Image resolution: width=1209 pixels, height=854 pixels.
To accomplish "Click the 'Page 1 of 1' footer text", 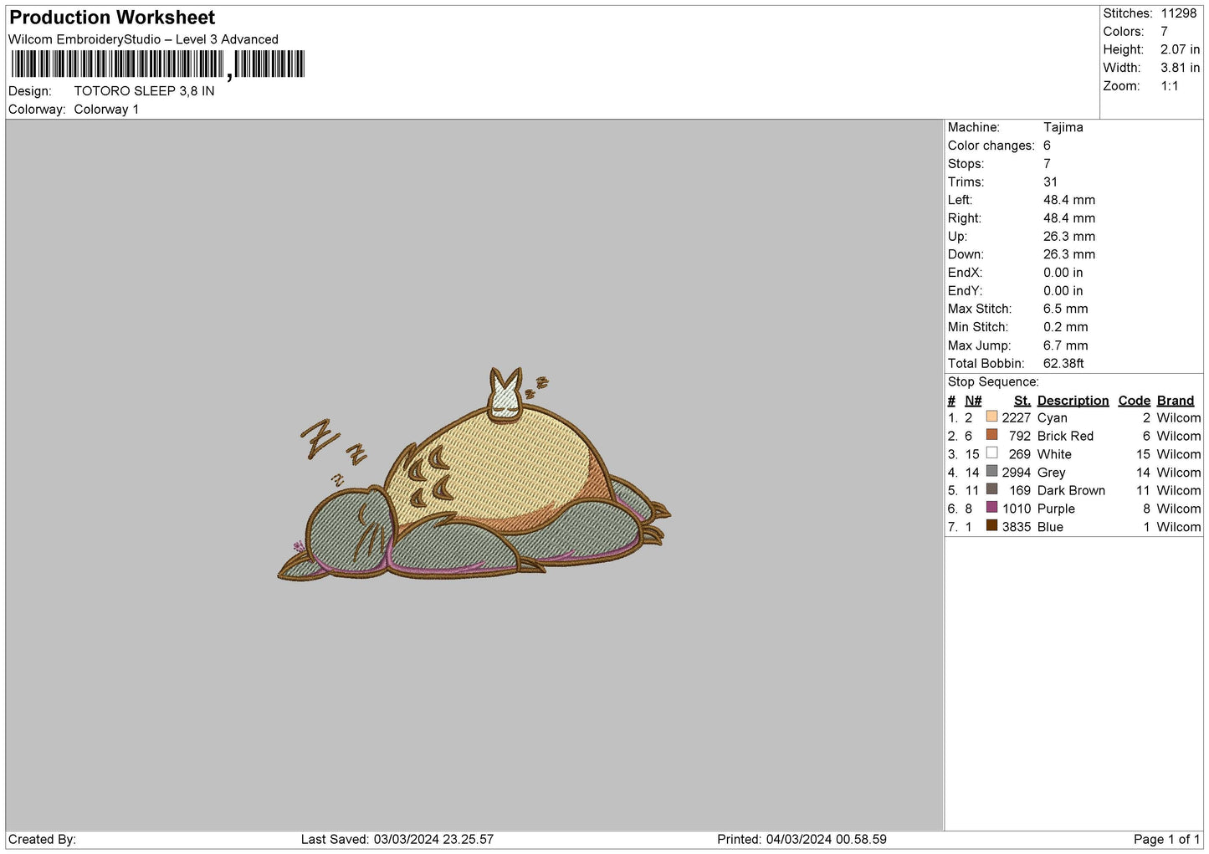I will (1166, 839).
